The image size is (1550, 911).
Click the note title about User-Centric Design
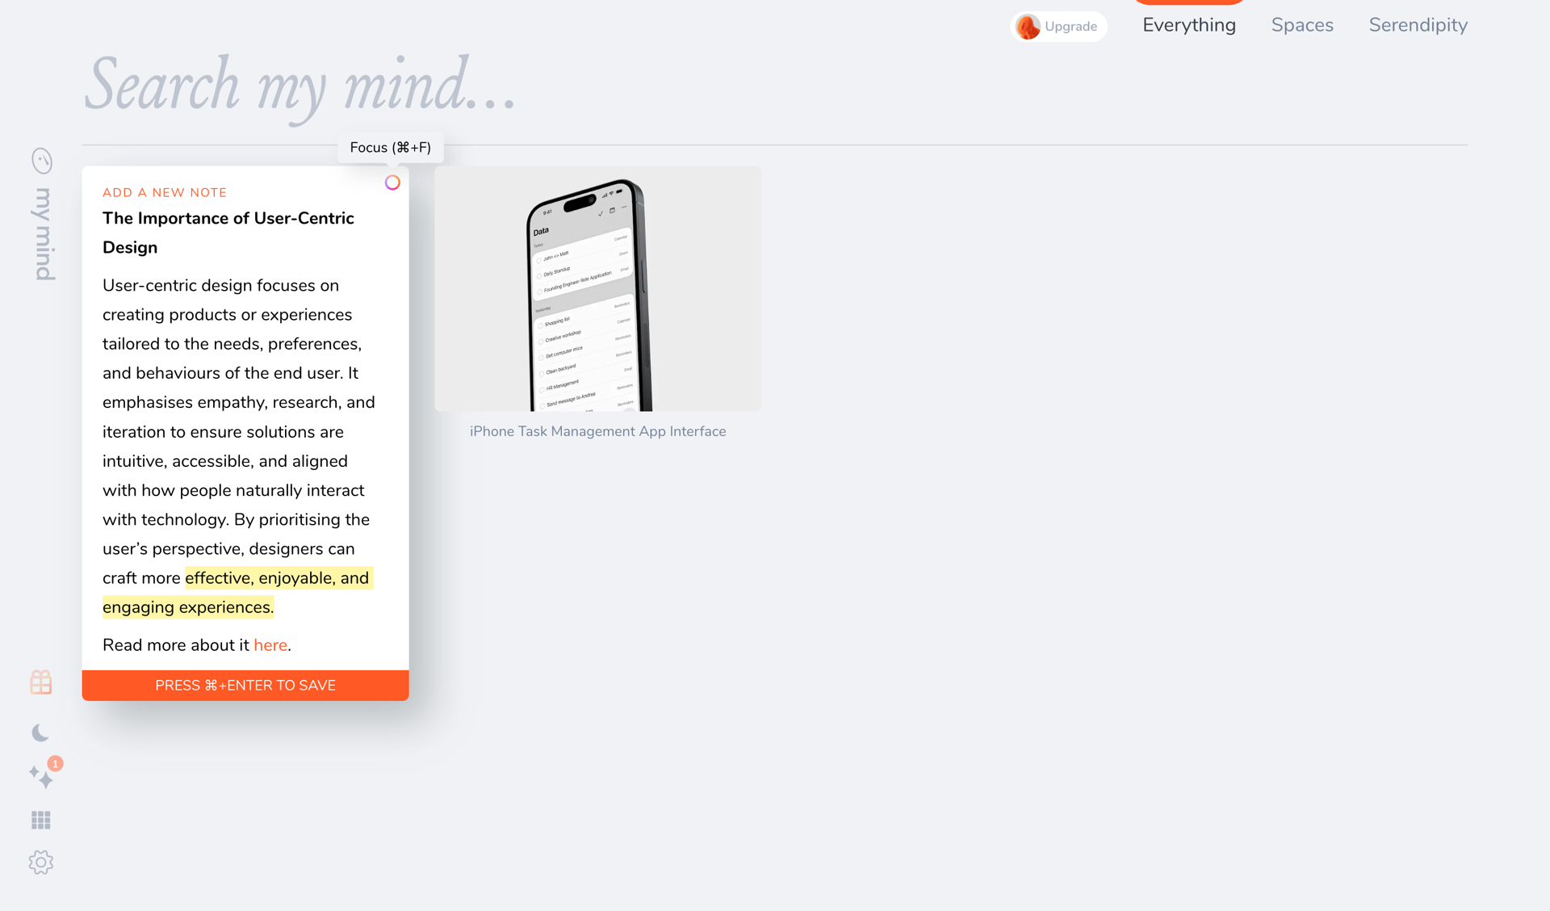point(228,233)
